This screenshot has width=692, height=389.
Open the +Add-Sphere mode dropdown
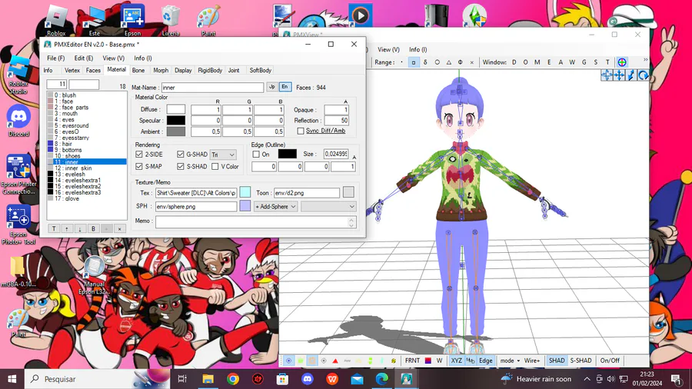click(275, 206)
